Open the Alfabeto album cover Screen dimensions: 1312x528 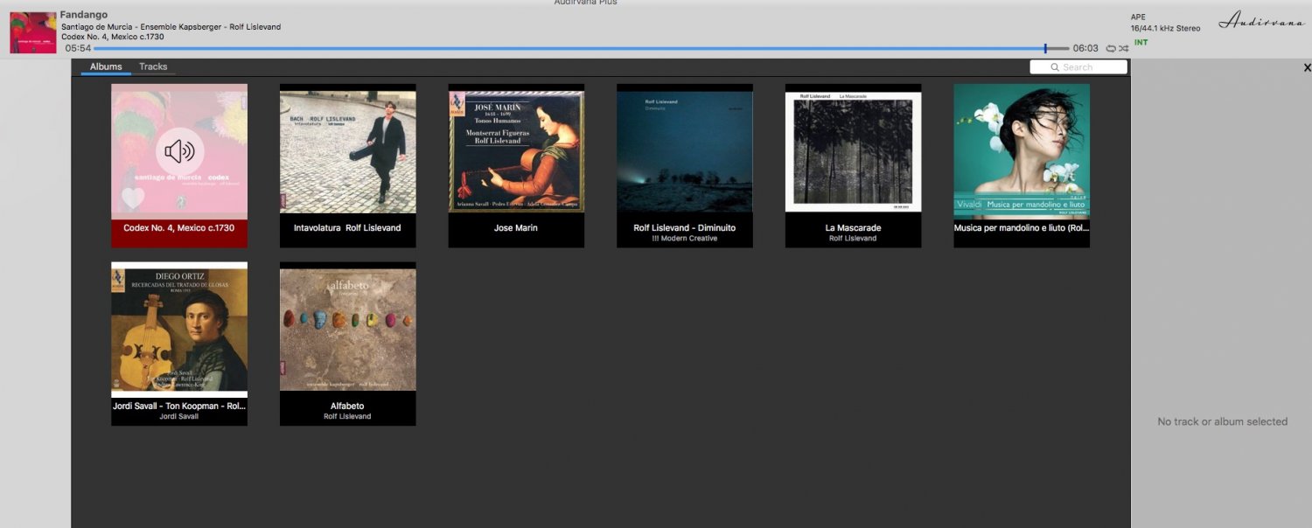pyautogui.click(x=348, y=330)
